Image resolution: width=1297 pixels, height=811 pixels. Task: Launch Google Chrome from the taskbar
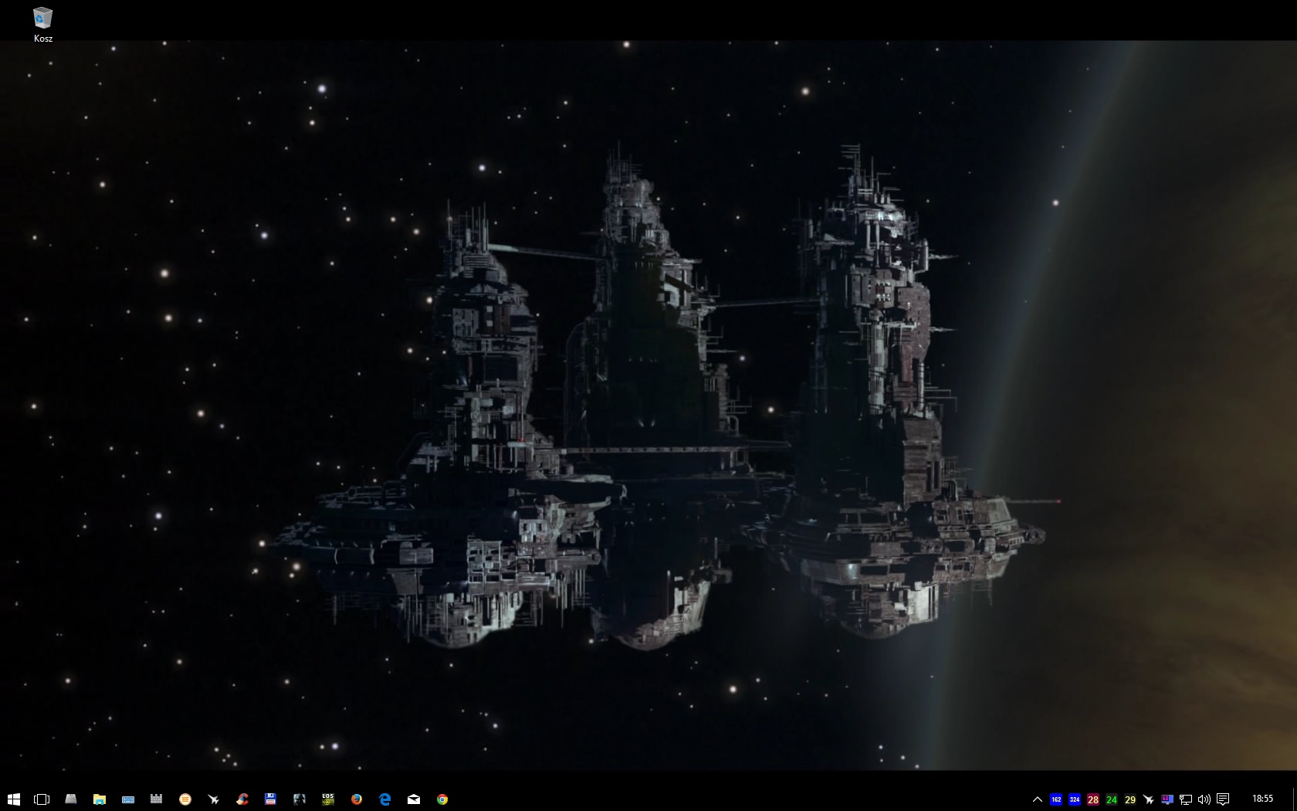pos(442,799)
